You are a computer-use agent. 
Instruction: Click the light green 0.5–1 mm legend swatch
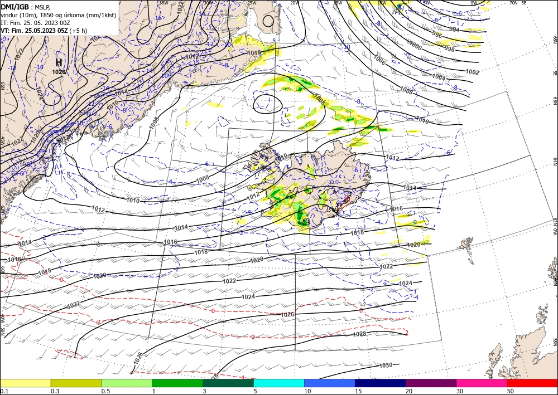[x=127, y=383]
